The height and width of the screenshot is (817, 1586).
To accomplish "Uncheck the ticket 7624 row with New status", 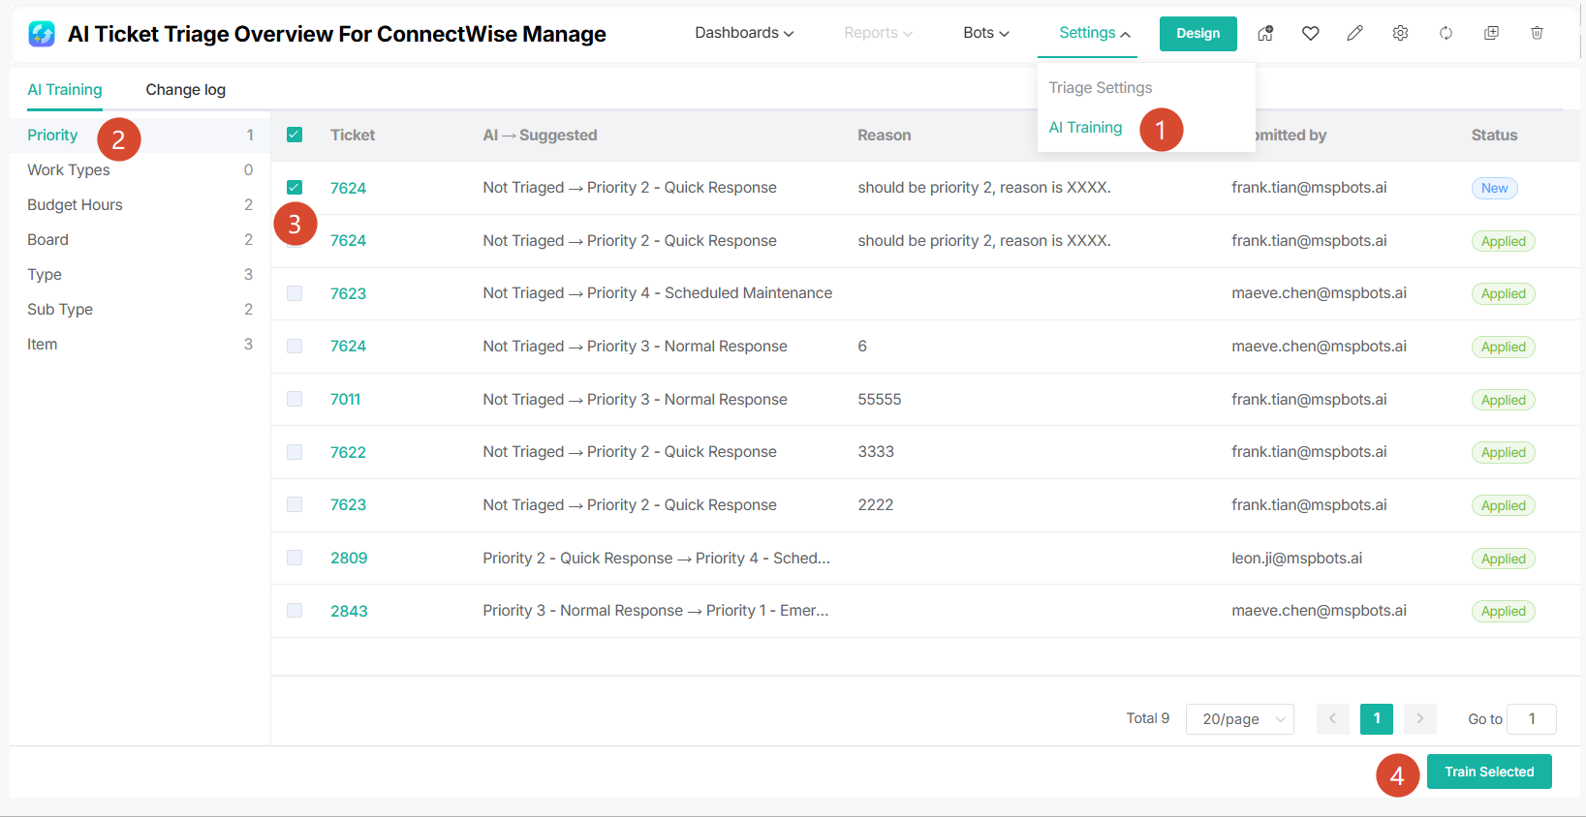I will pos(295,187).
